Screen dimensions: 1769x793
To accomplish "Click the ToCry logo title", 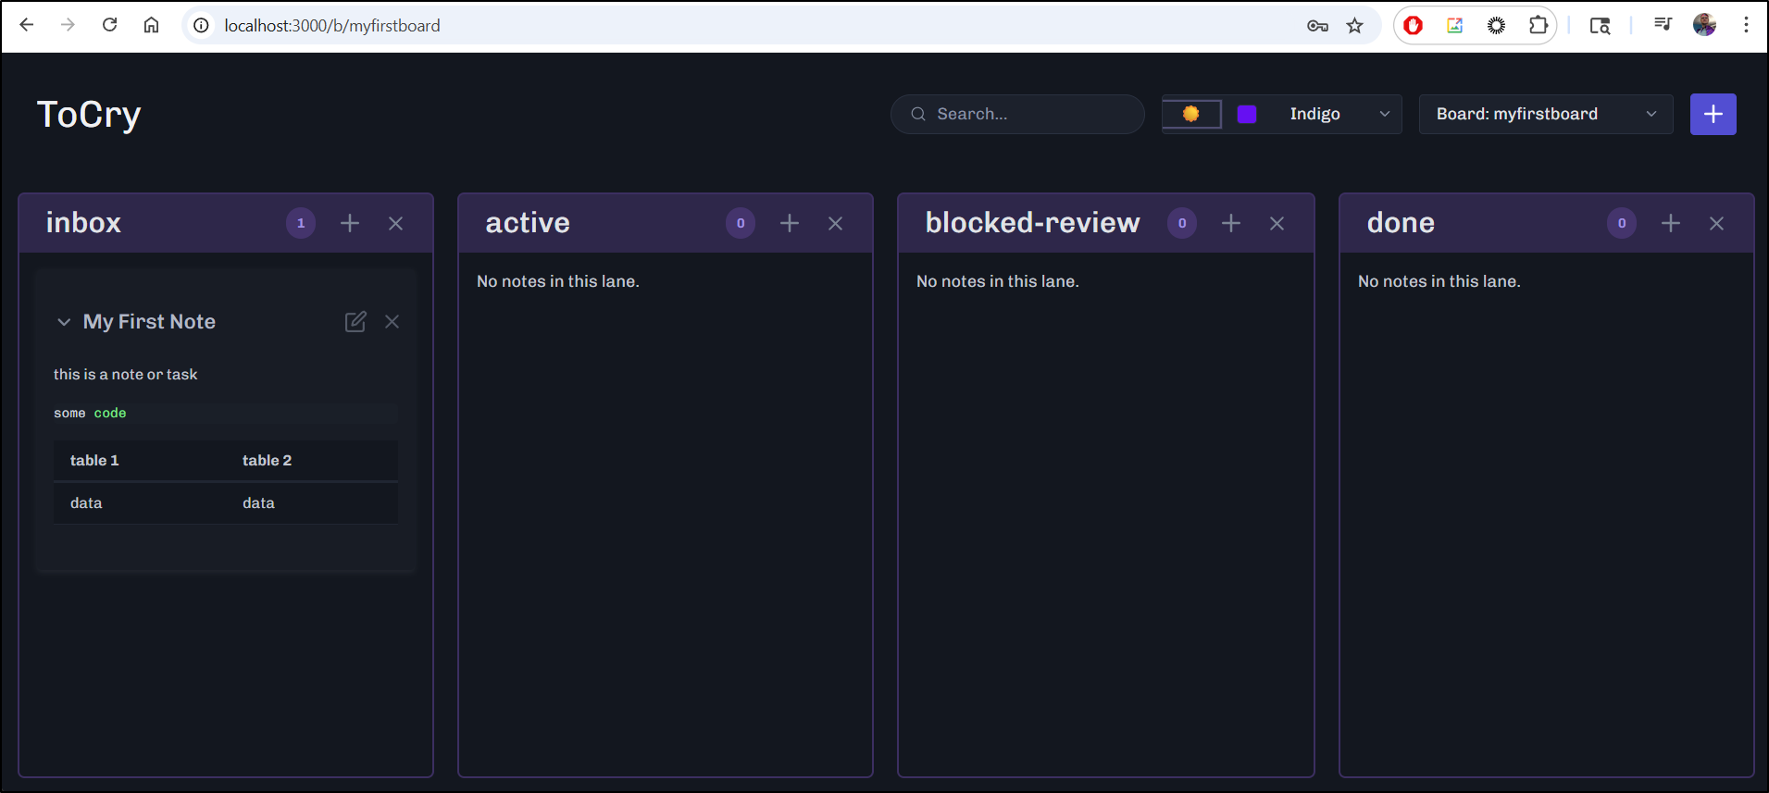I will (89, 115).
